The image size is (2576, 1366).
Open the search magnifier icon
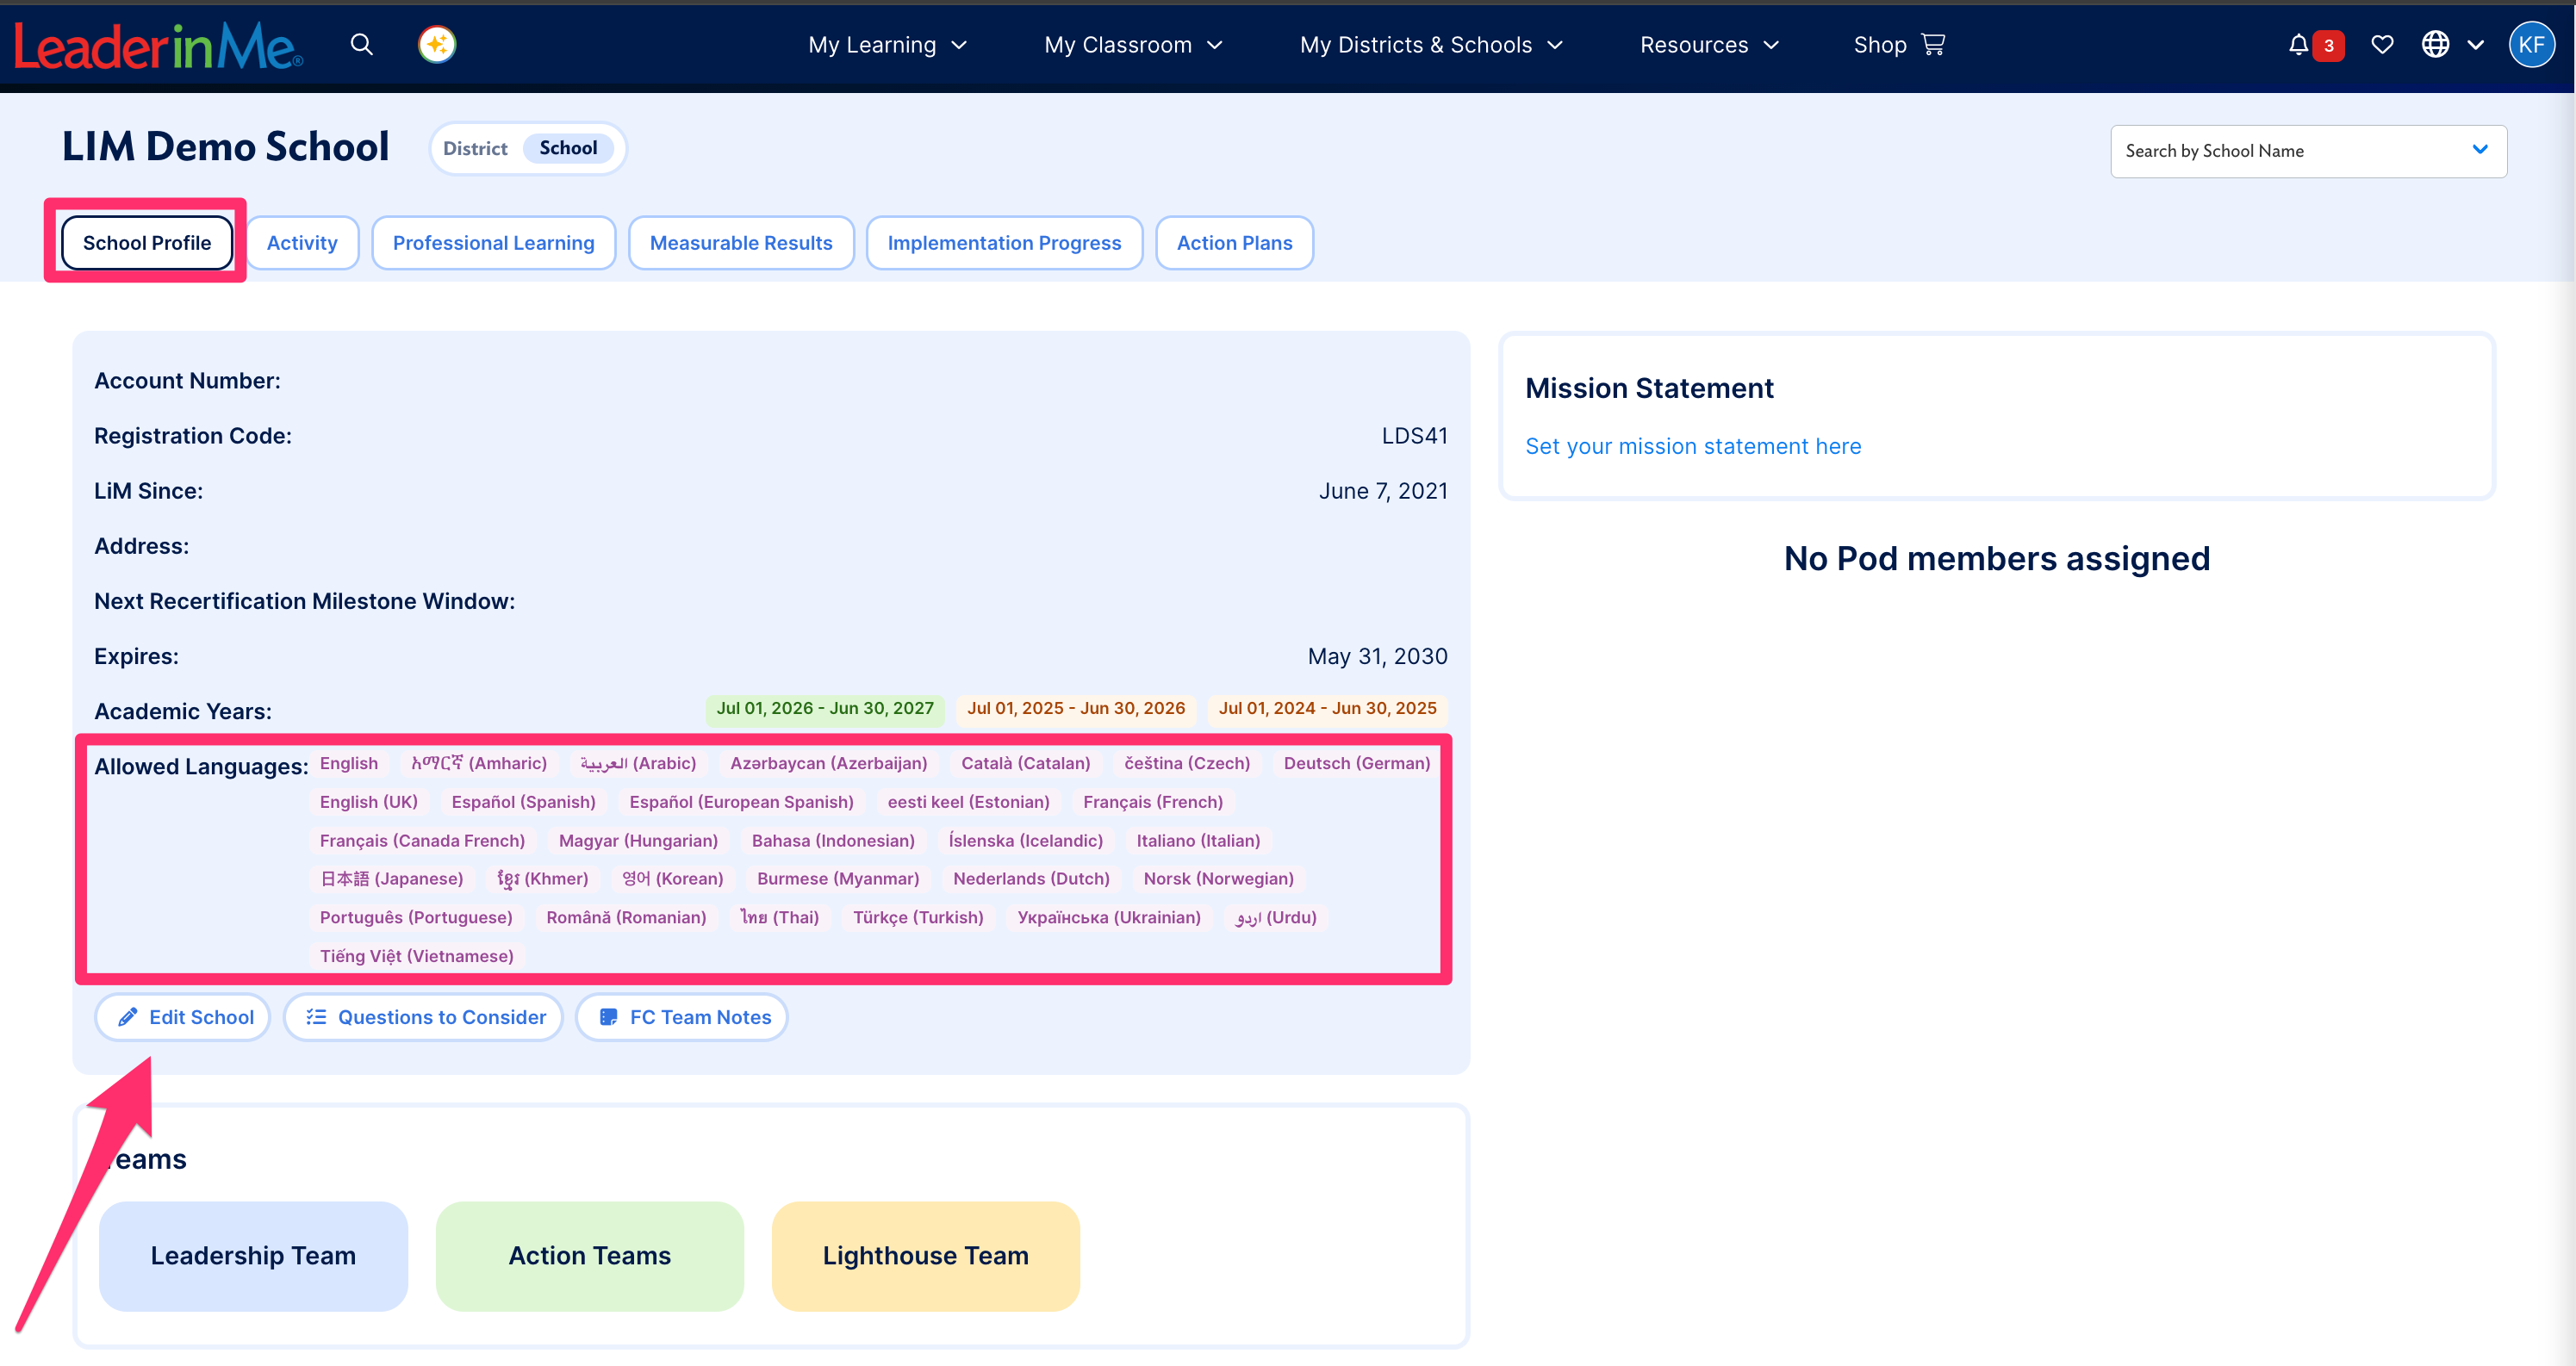click(362, 45)
